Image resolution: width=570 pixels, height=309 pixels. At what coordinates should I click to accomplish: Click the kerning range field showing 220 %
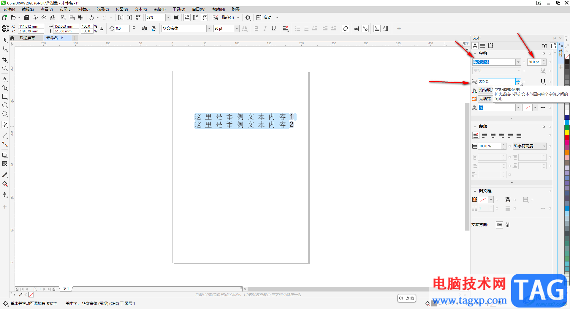pos(497,82)
